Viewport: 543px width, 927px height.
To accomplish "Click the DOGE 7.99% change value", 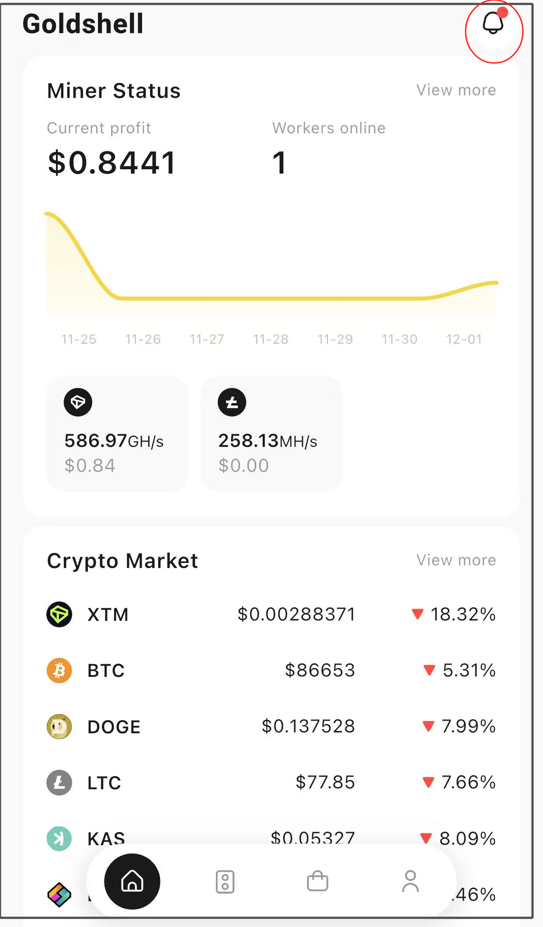I will (468, 726).
